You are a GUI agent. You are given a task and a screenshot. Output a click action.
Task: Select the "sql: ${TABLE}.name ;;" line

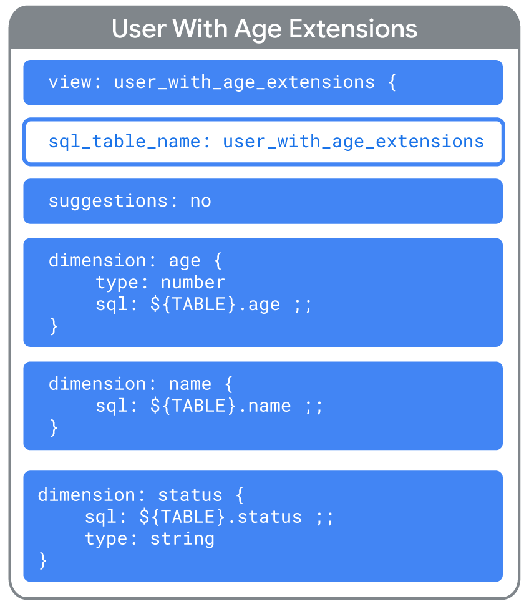click(x=209, y=406)
